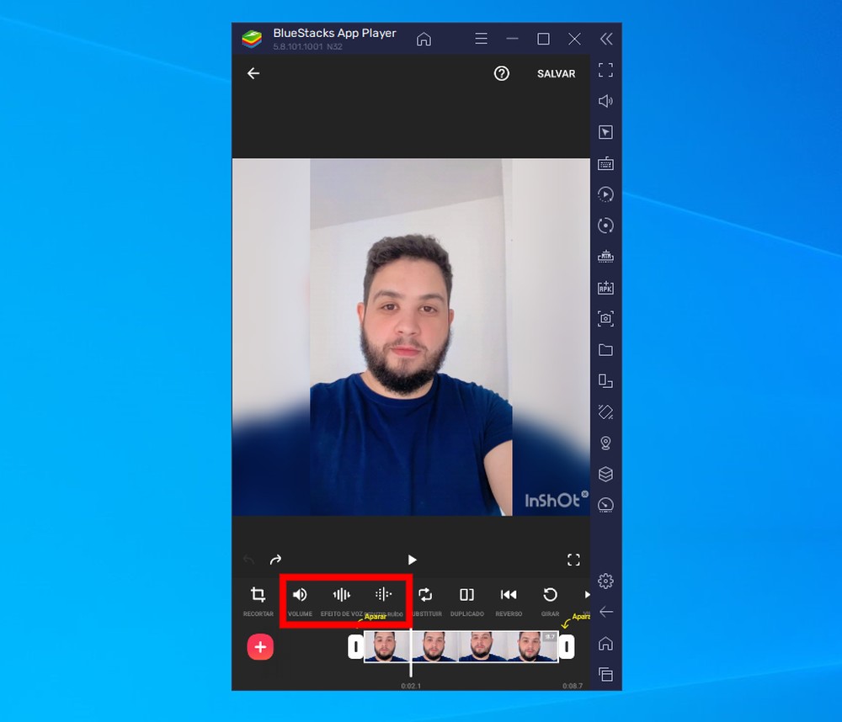The height and width of the screenshot is (722, 842).
Task: Open BlueStacks keyboard controls icon
Action: (x=605, y=163)
